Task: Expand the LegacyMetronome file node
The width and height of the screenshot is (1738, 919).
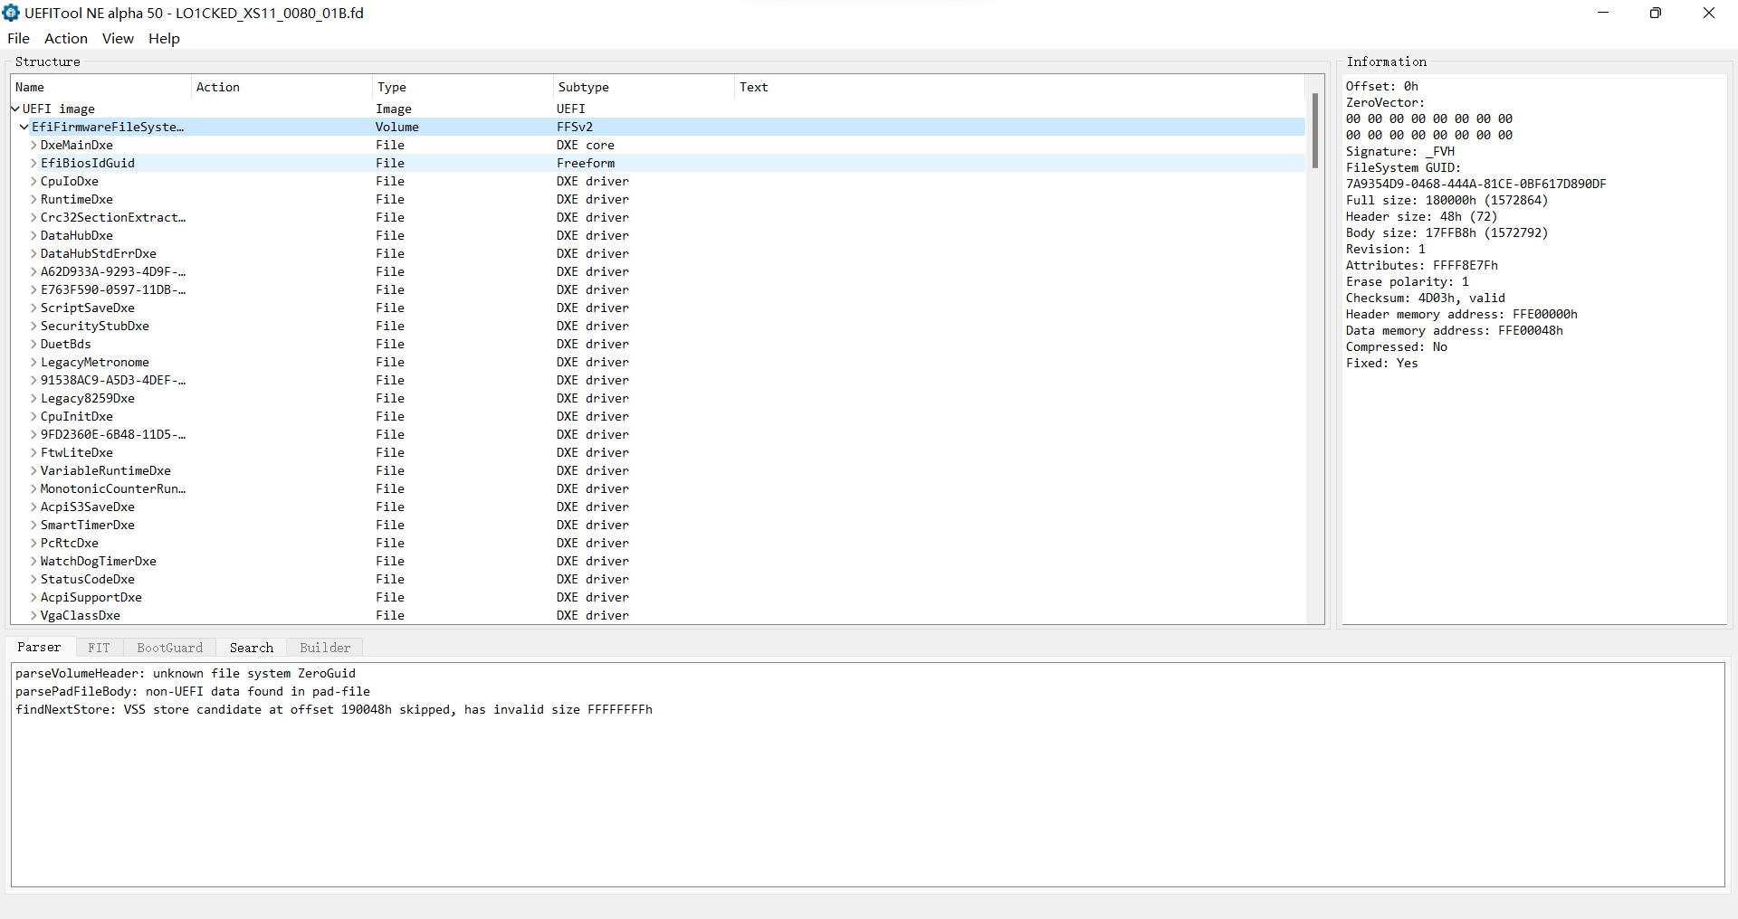Action: tap(33, 362)
